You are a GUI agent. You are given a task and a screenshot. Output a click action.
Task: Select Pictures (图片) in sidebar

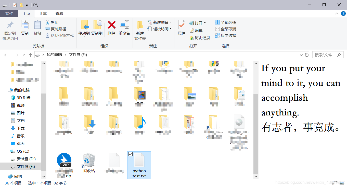tap(18, 113)
